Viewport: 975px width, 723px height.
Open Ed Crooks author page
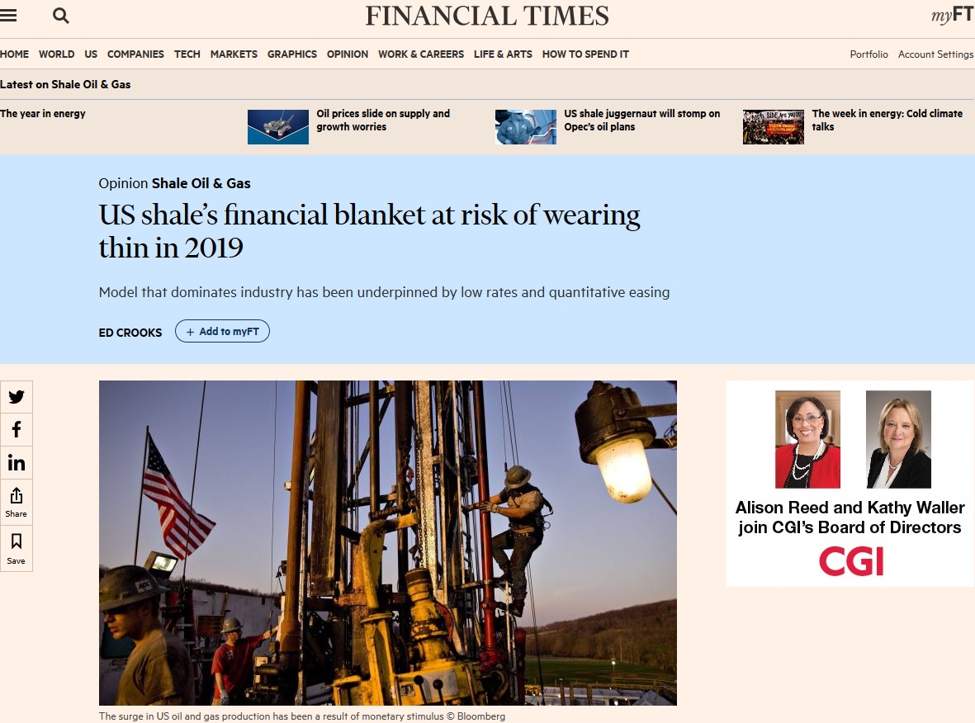[x=130, y=333]
